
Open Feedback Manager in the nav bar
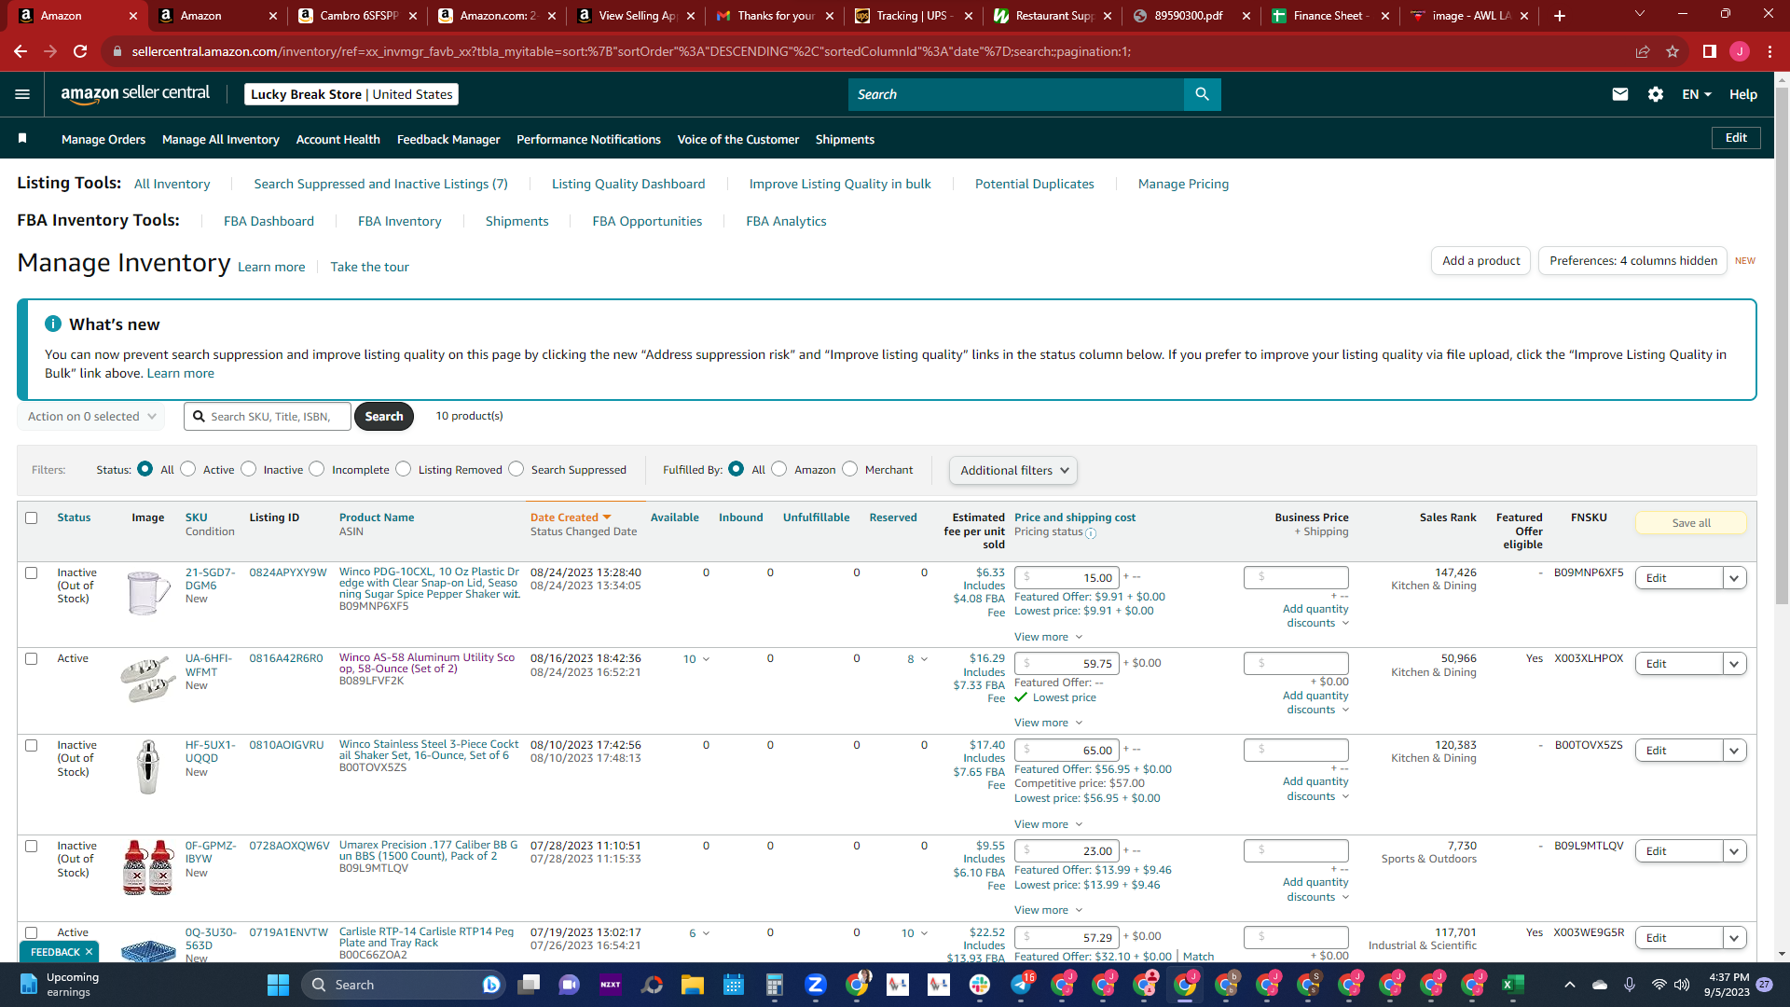point(448,139)
